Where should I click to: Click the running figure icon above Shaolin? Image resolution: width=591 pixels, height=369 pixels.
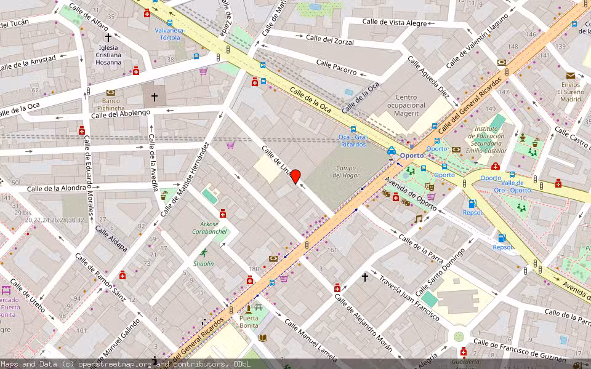coord(204,253)
